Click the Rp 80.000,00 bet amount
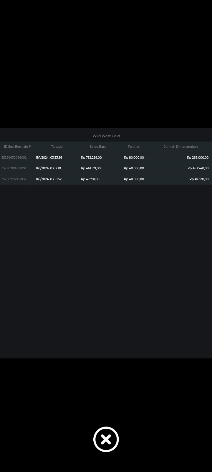The image size is (212, 472). 134,158
